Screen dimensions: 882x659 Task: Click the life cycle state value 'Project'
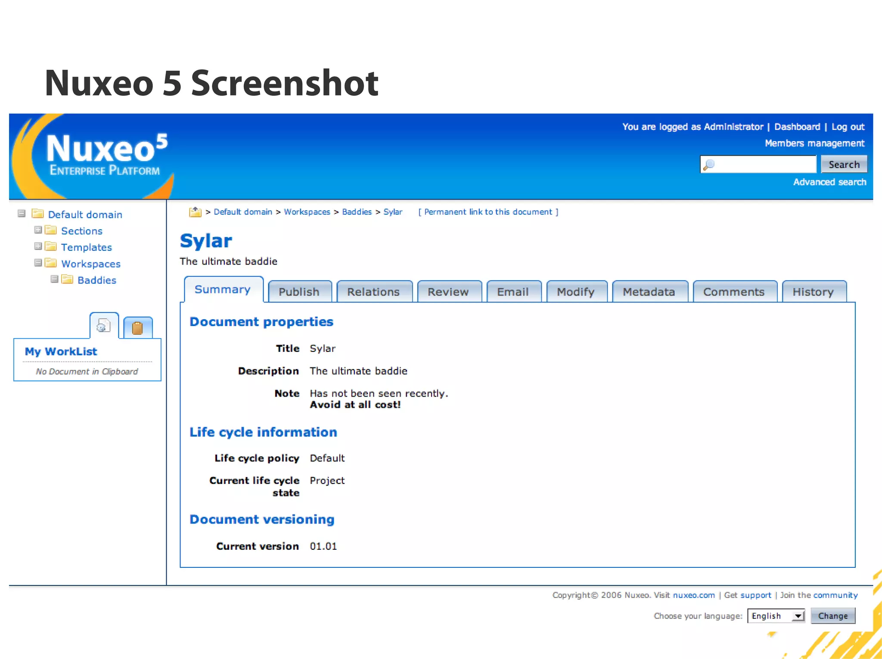coord(327,480)
